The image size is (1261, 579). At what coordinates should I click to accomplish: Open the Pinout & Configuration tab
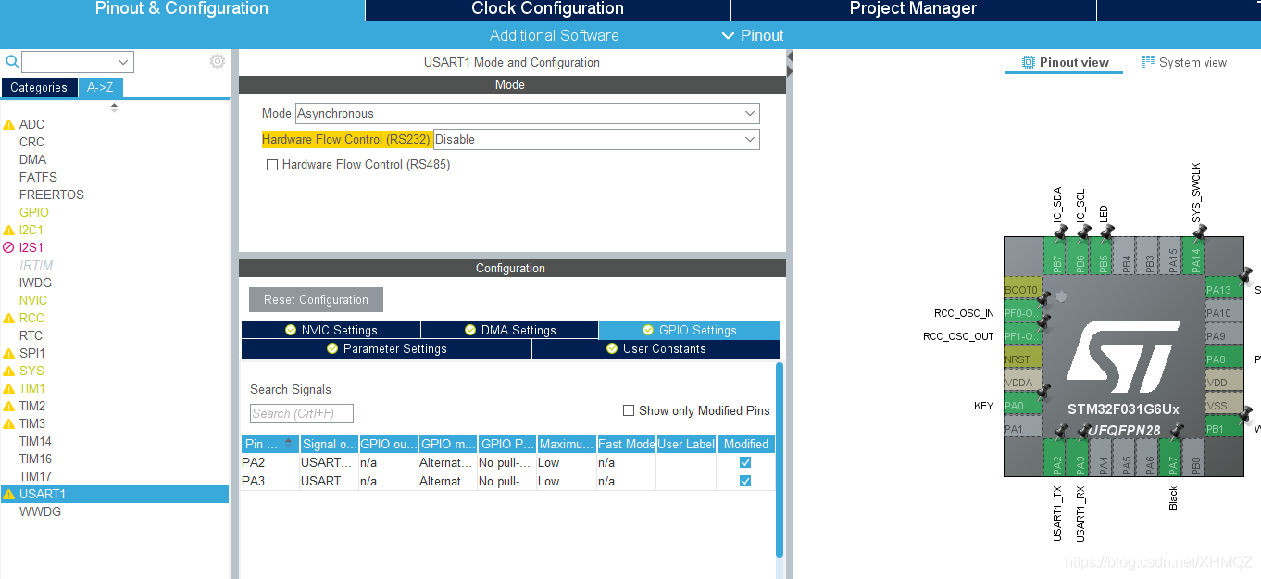pyautogui.click(x=181, y=9)
